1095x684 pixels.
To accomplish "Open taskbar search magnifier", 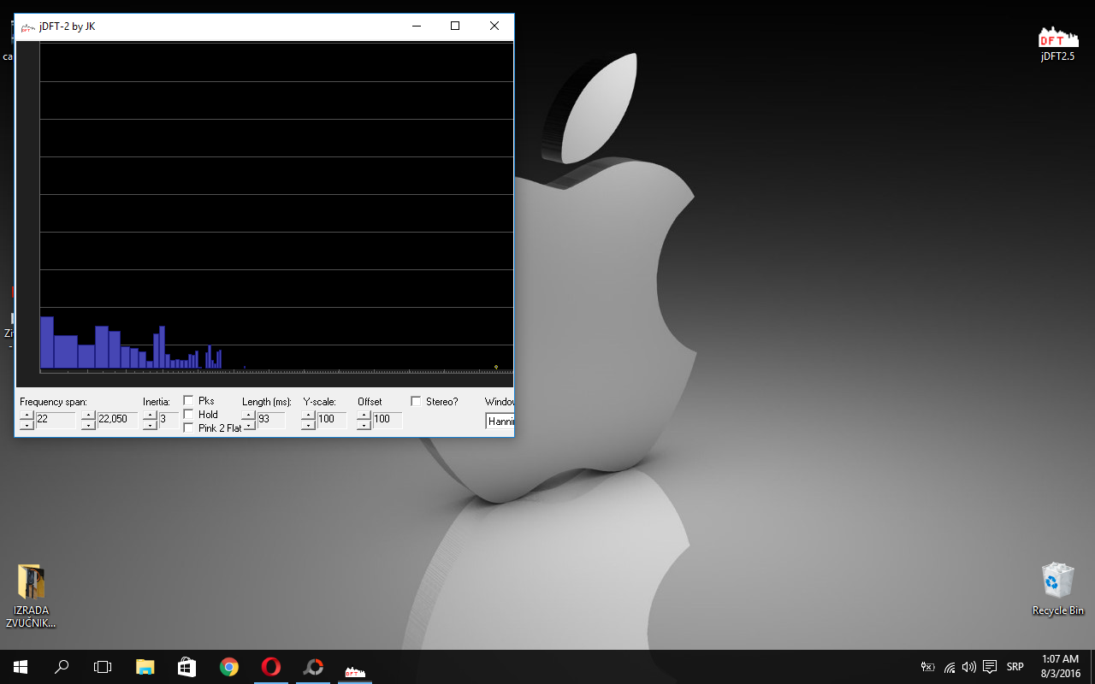I will 62,667.
